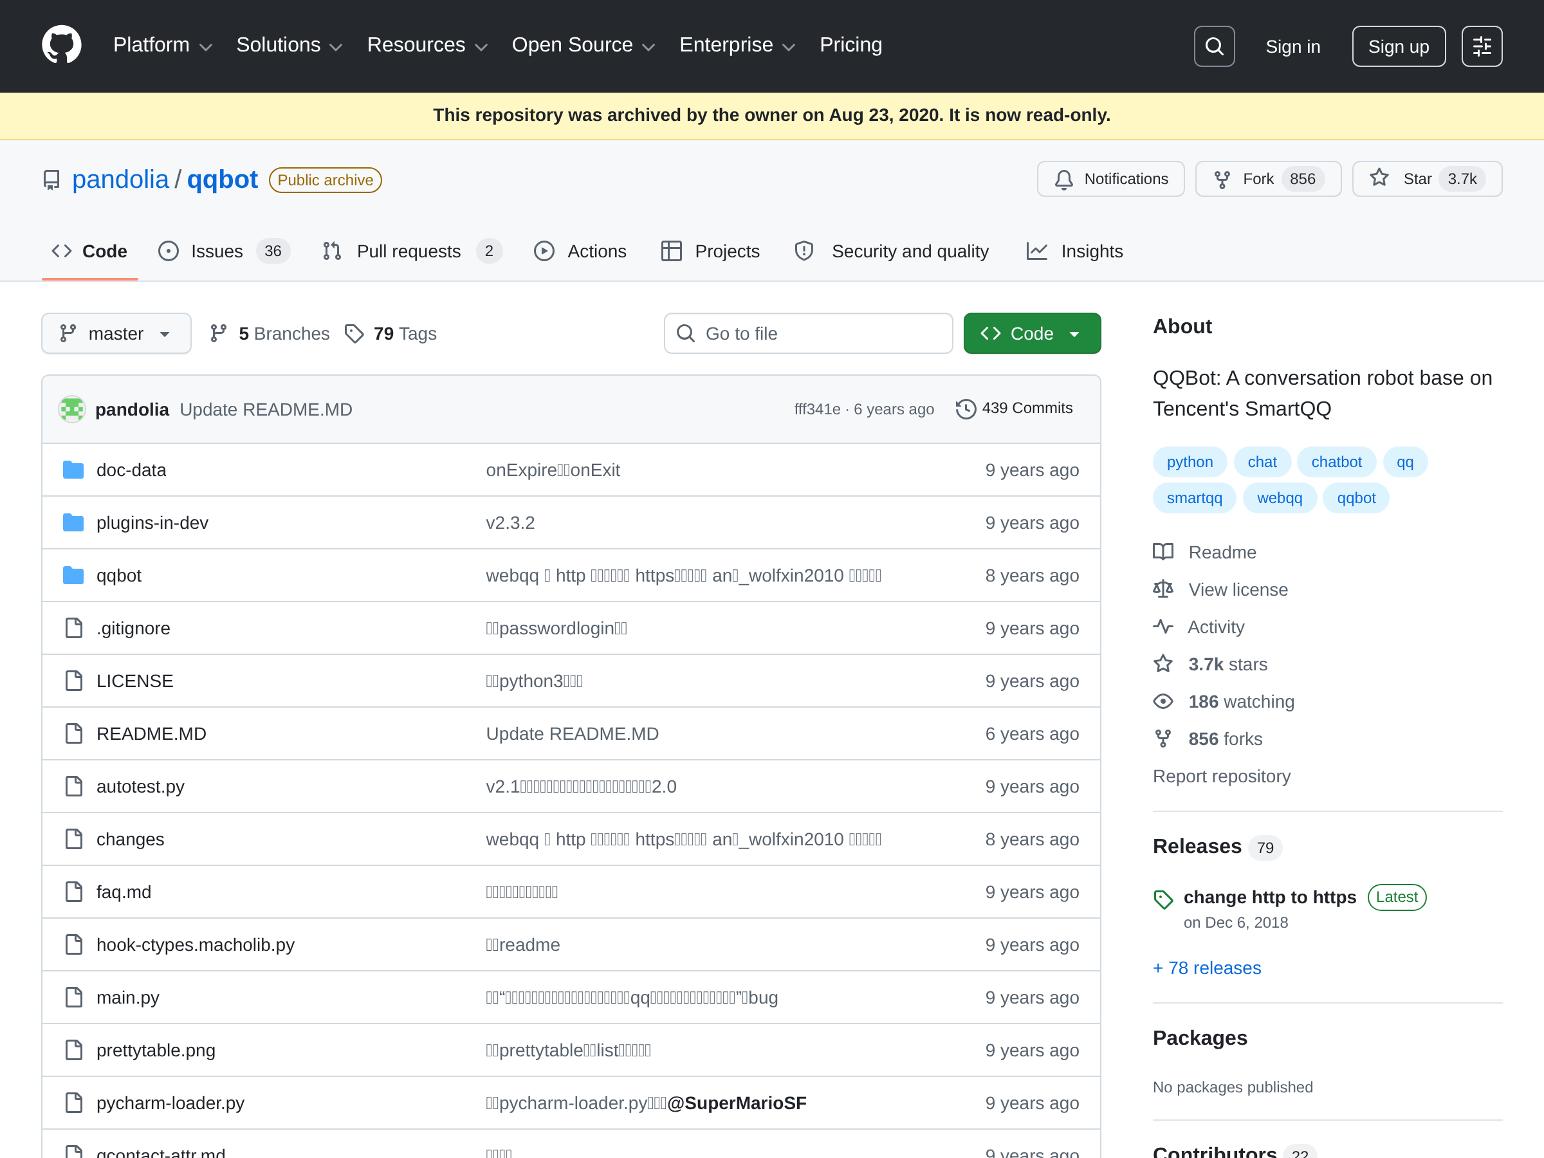Open the master branch dropdown

coord(116,334)
